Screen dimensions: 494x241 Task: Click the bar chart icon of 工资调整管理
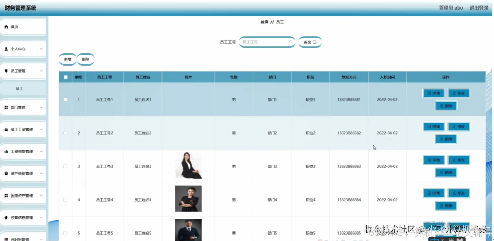click(x=6, y=151)
